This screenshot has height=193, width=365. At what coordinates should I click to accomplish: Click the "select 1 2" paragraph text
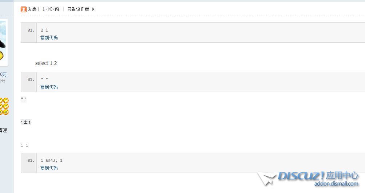click(46, 63)
